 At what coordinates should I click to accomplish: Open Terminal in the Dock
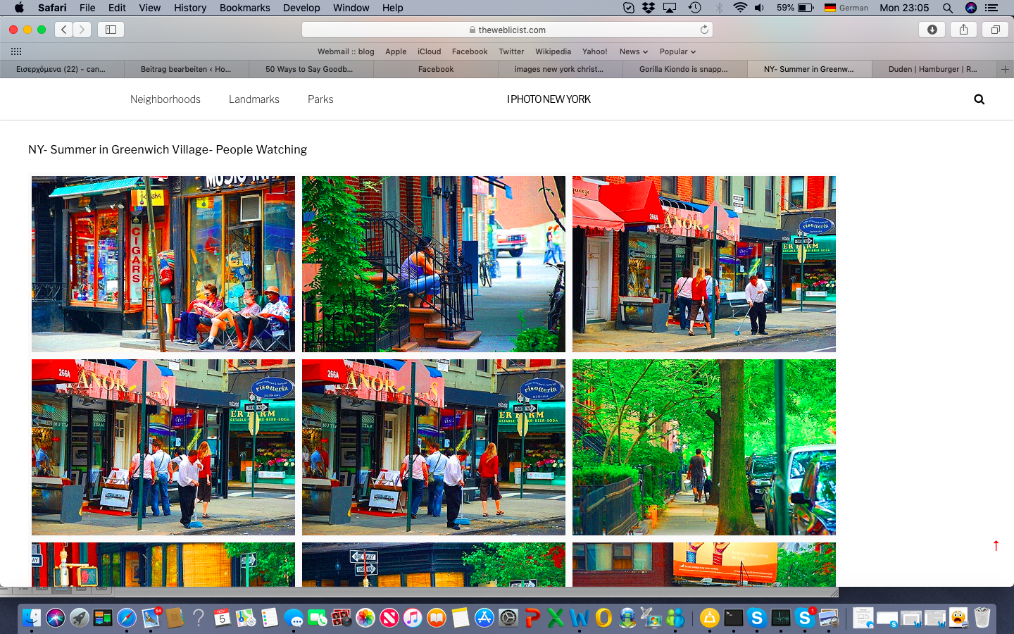point(733,618)
